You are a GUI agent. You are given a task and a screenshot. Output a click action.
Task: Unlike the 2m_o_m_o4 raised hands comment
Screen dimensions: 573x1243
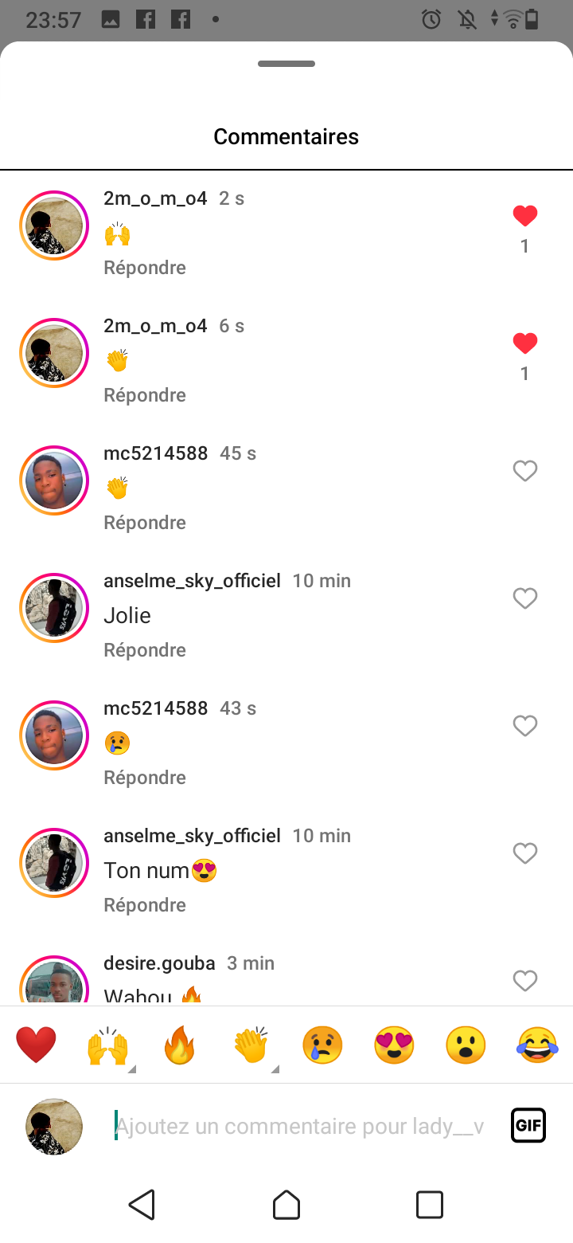click(x=525, y=216)
